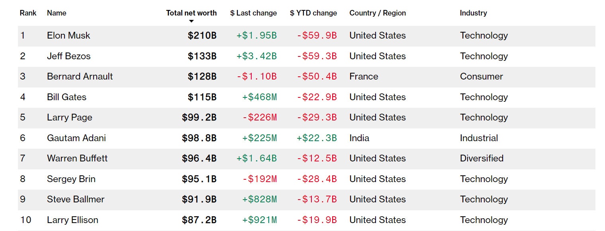Click Elon Musk's $210B net worth value
This screenshot has width=605, height=231.
click(x=202, y=35)
